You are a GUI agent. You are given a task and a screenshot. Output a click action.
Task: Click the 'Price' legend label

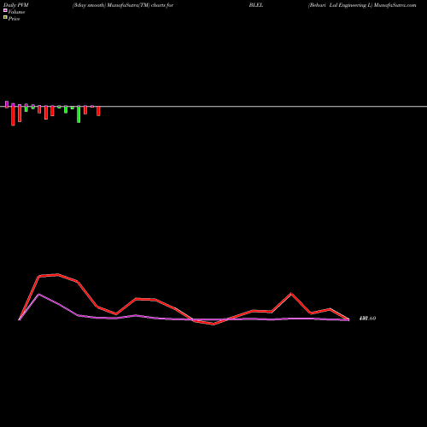14,19
